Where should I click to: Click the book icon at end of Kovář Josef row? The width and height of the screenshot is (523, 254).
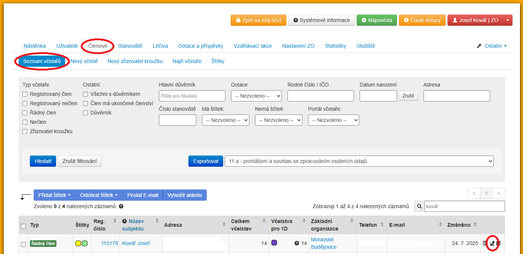point(499,243)
